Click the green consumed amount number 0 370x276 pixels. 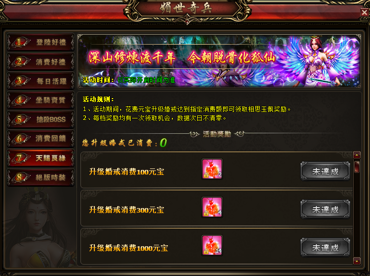tap(163, 143)
